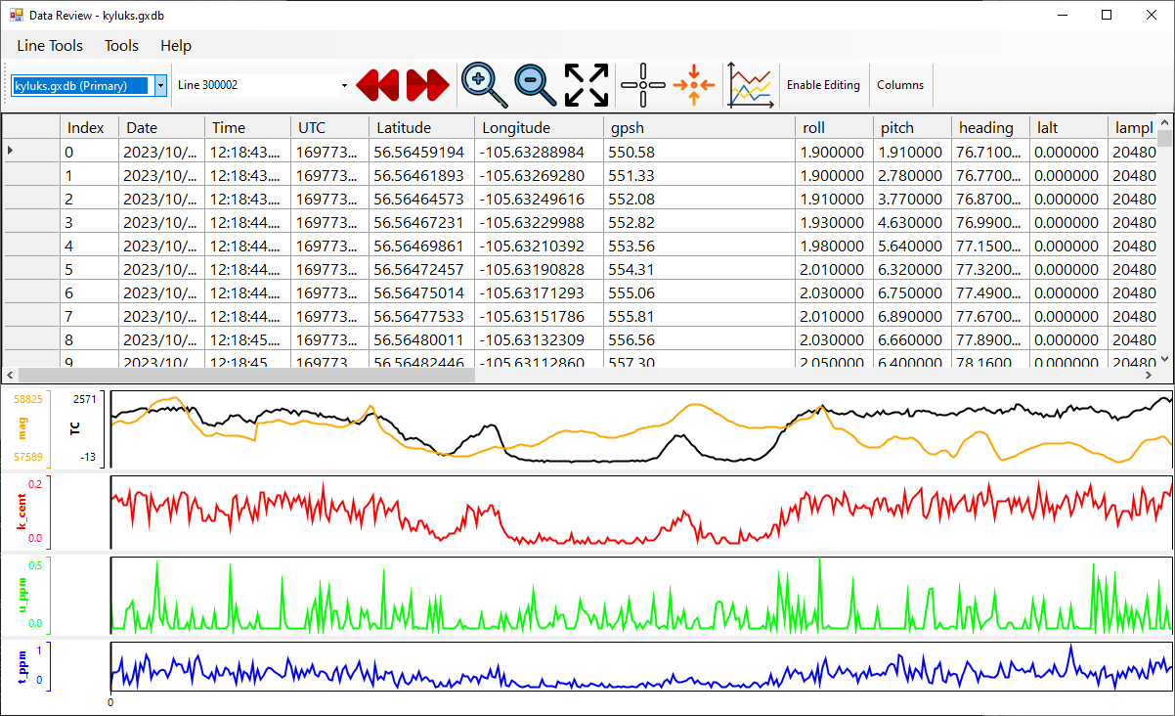
Task: Enable Editing mode for the database
Action: click(823, 85)
